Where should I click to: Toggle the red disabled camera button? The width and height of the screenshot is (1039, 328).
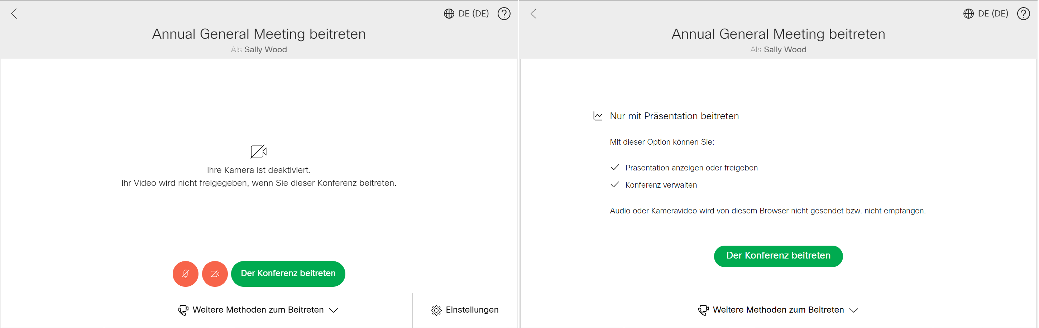point(215,274)
